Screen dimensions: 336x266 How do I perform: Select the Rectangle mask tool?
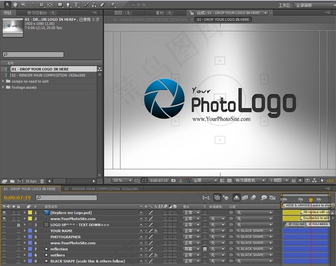[x=60, y=4]
